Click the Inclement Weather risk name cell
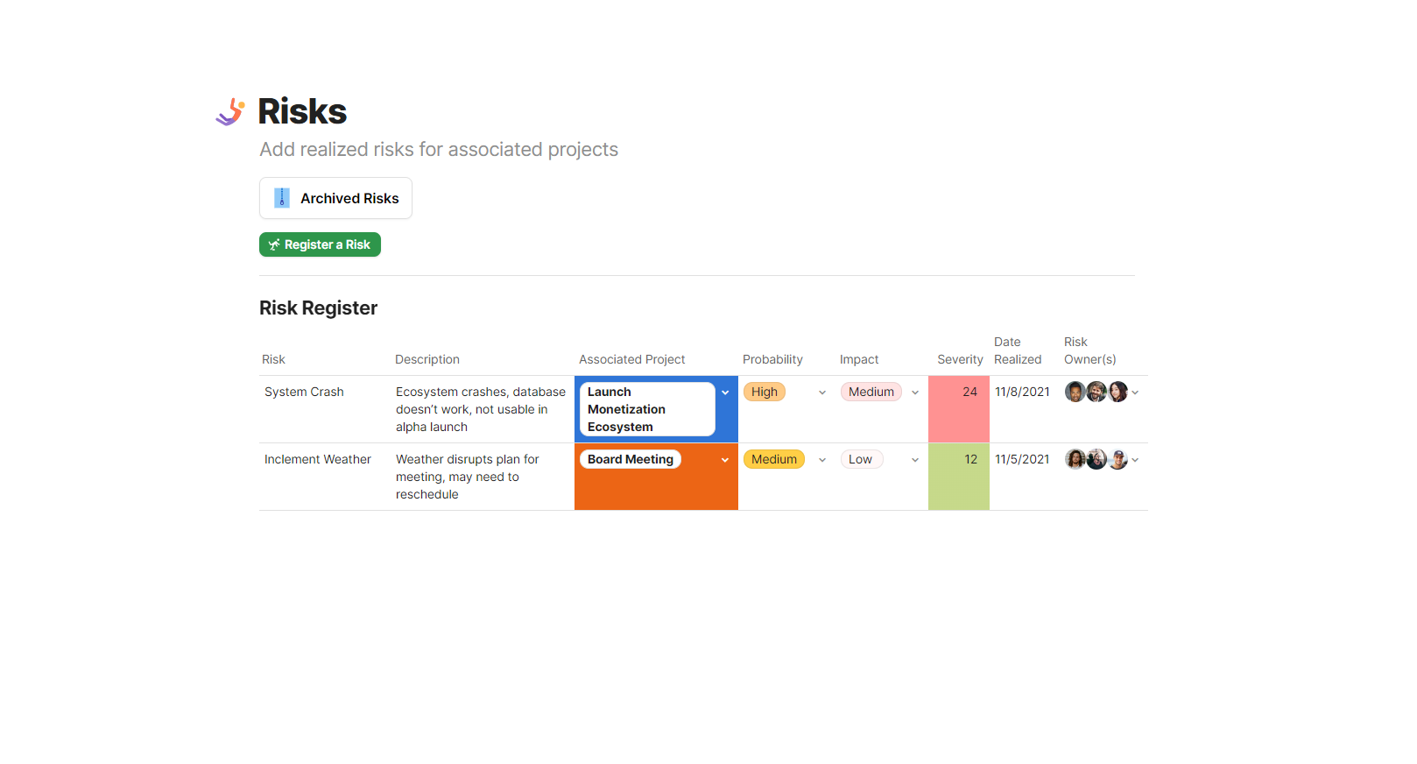This screenshot has width=1417, height=764. [x=318, y=459]
